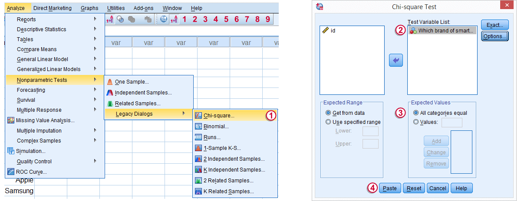Viewport: 521px width, 201px height.
Task: Select 2 Independent Samples legacy dialog
Action: pos(235,159)
